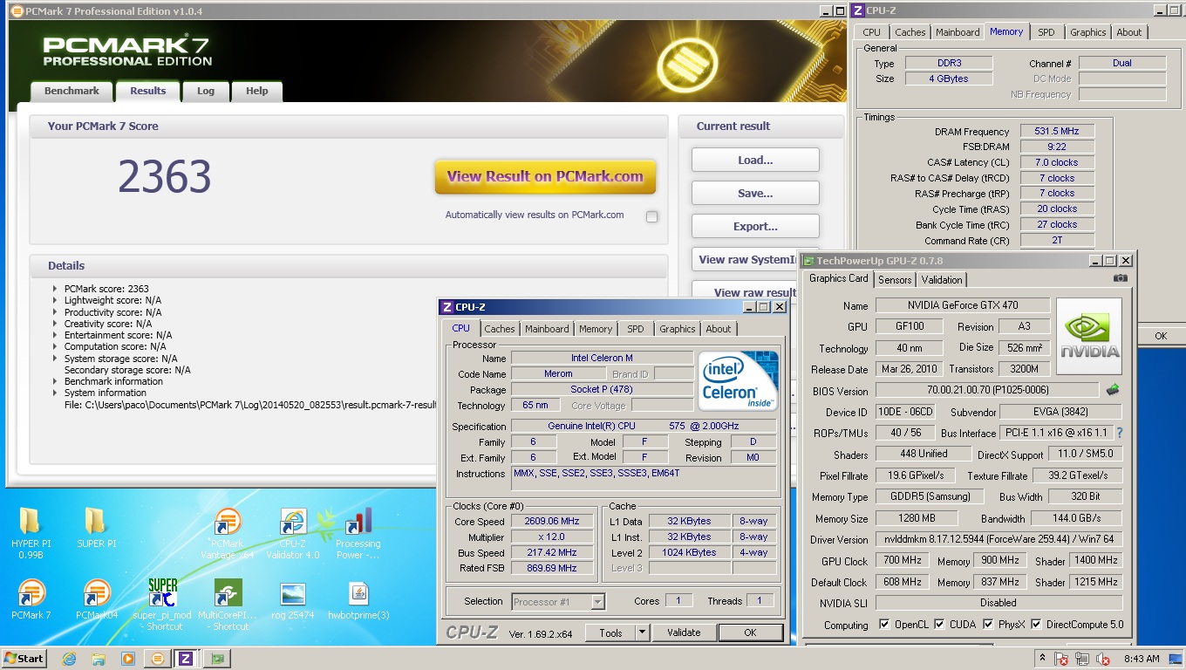Click the Tools button in CPU-Z
1186x670 pixels.
(x=610, y=632)
